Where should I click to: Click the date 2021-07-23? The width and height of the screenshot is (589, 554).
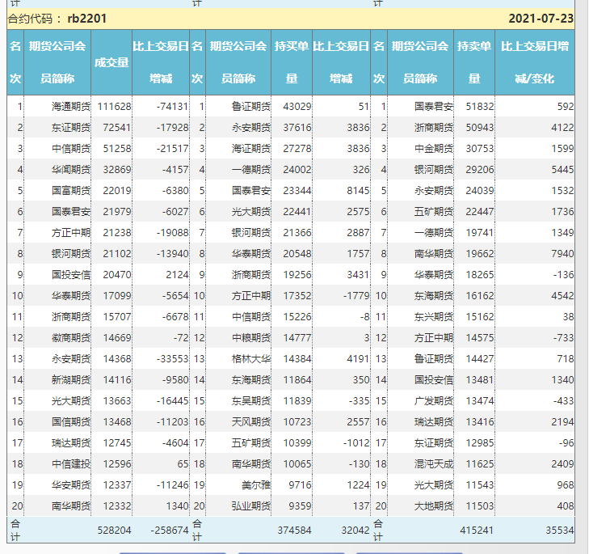pos(541,19)
